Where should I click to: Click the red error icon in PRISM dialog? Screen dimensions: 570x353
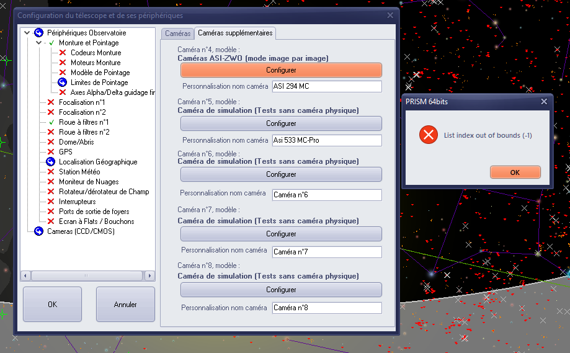pyautogui.click(x=428, y=135)
